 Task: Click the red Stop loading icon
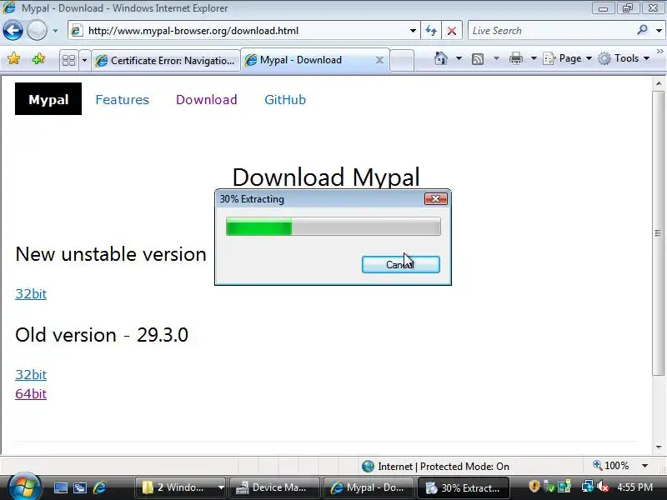pos(452,31)
